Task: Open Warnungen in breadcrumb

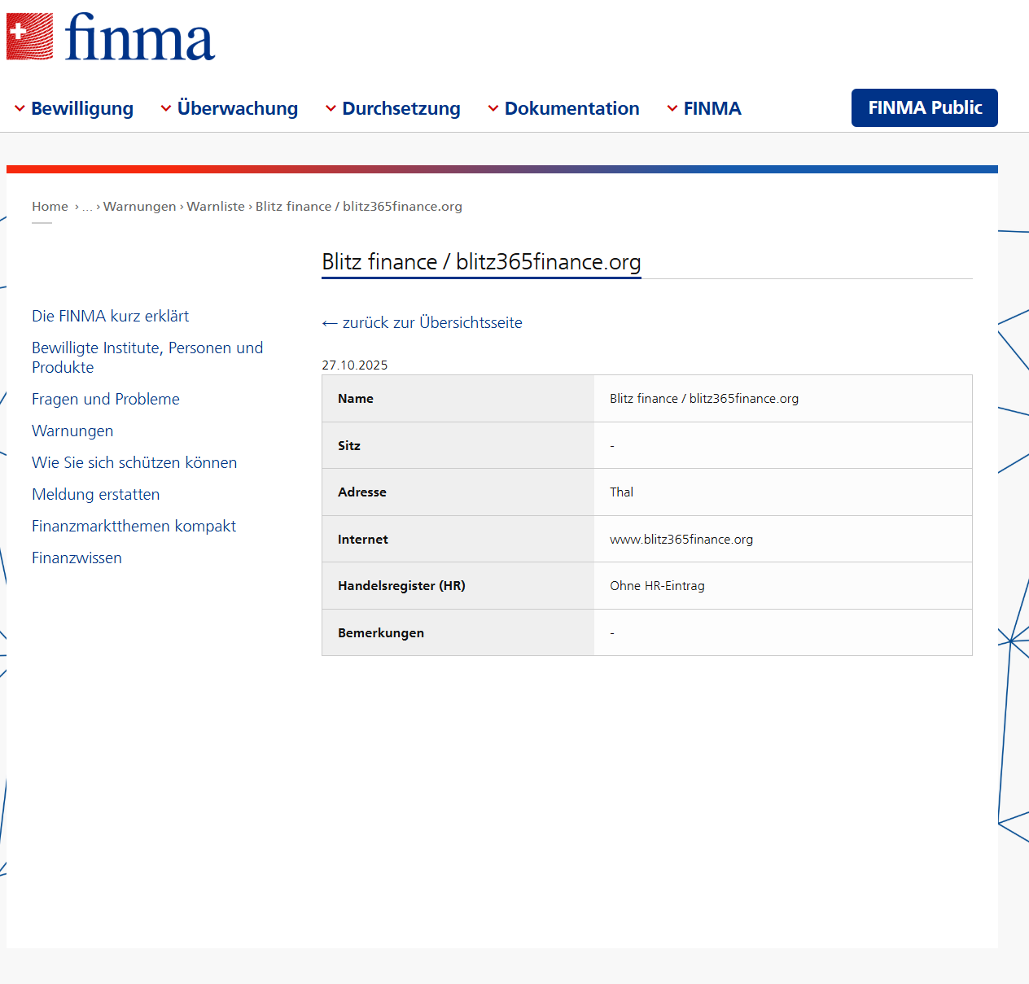Action: (139, 207)
